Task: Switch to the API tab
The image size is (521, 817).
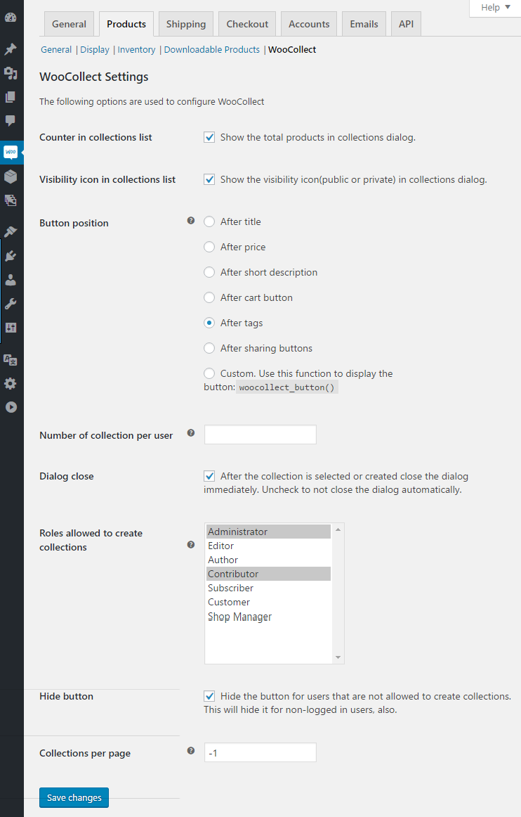Action: coord(406,24)
